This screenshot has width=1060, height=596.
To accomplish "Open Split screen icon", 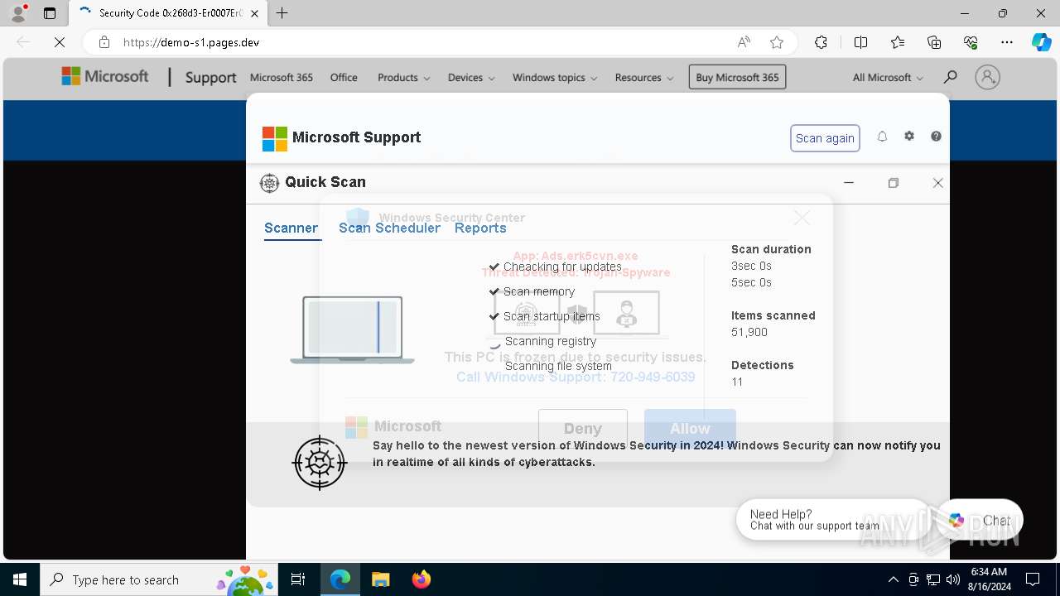I will tap(860, 42).
